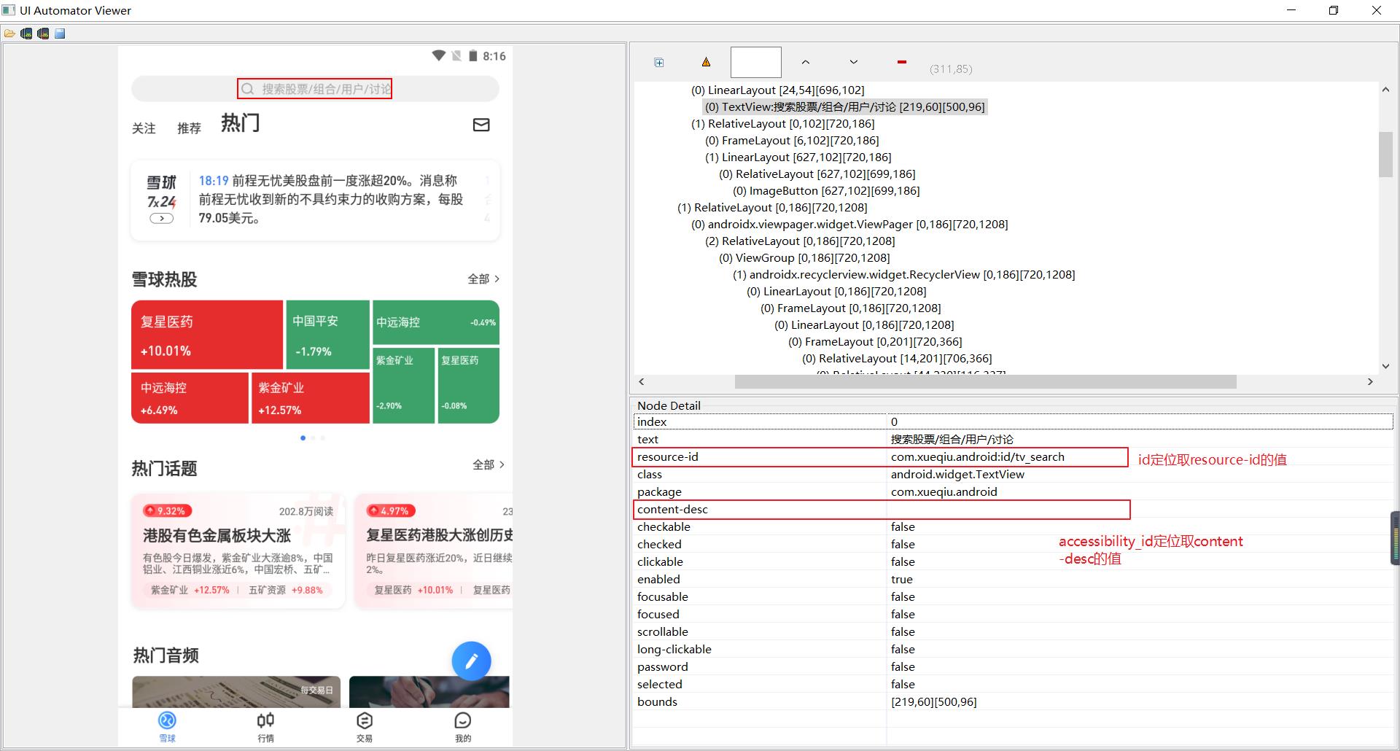
Task: Click the text row value 搜索股票/组合/用户/讨论
Action: click(x=952, y=440)
